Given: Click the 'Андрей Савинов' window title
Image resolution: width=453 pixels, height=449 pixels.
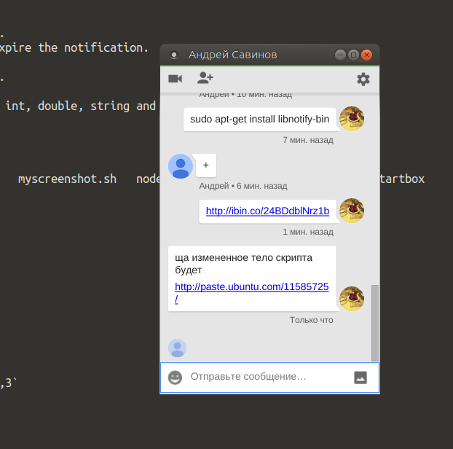Looking at the screenshot, I should [233, 55].
